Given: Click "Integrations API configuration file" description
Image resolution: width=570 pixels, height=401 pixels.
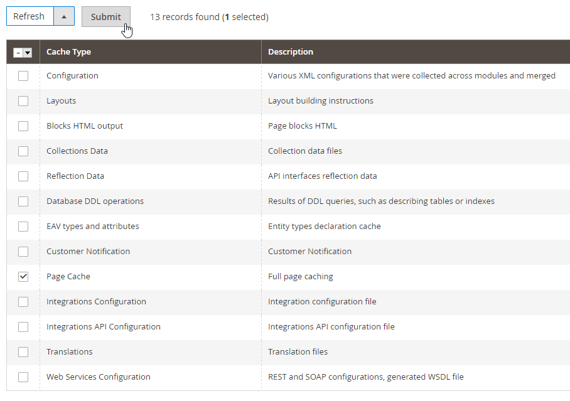Looking at the screenshot, I should [x=331, y=326].
